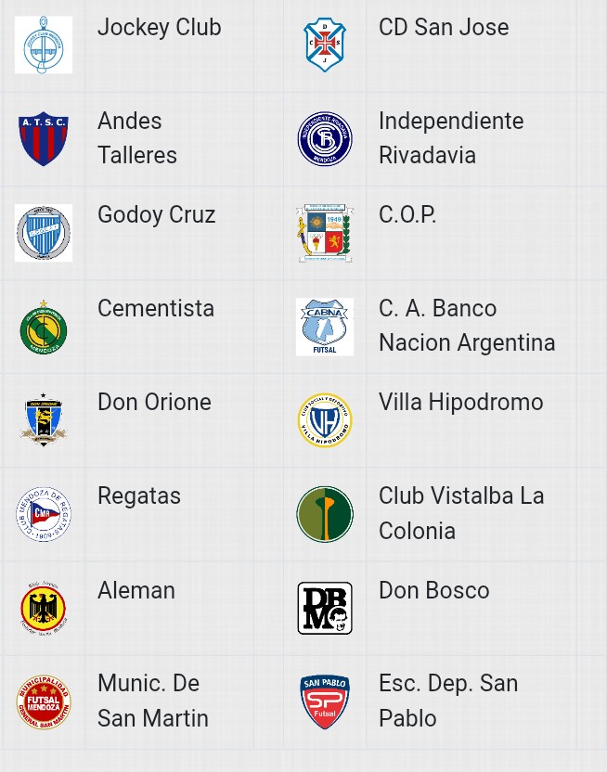This screenshot has width=607, height=772.
Task: Open the green Vistalba La Colonia logo
Action: coord(325,514)
